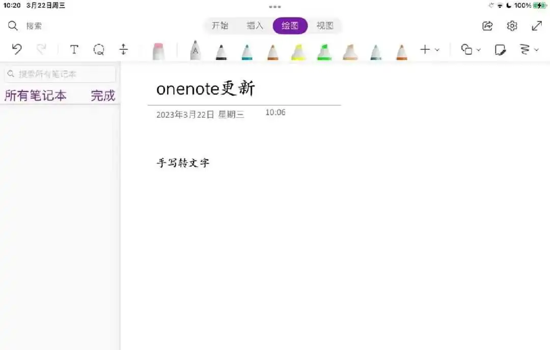Choose the orange pen beside yellow highlighter

tap(273, 52)
